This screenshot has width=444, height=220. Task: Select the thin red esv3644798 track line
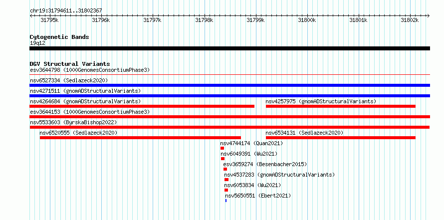(x=229, y=75)
